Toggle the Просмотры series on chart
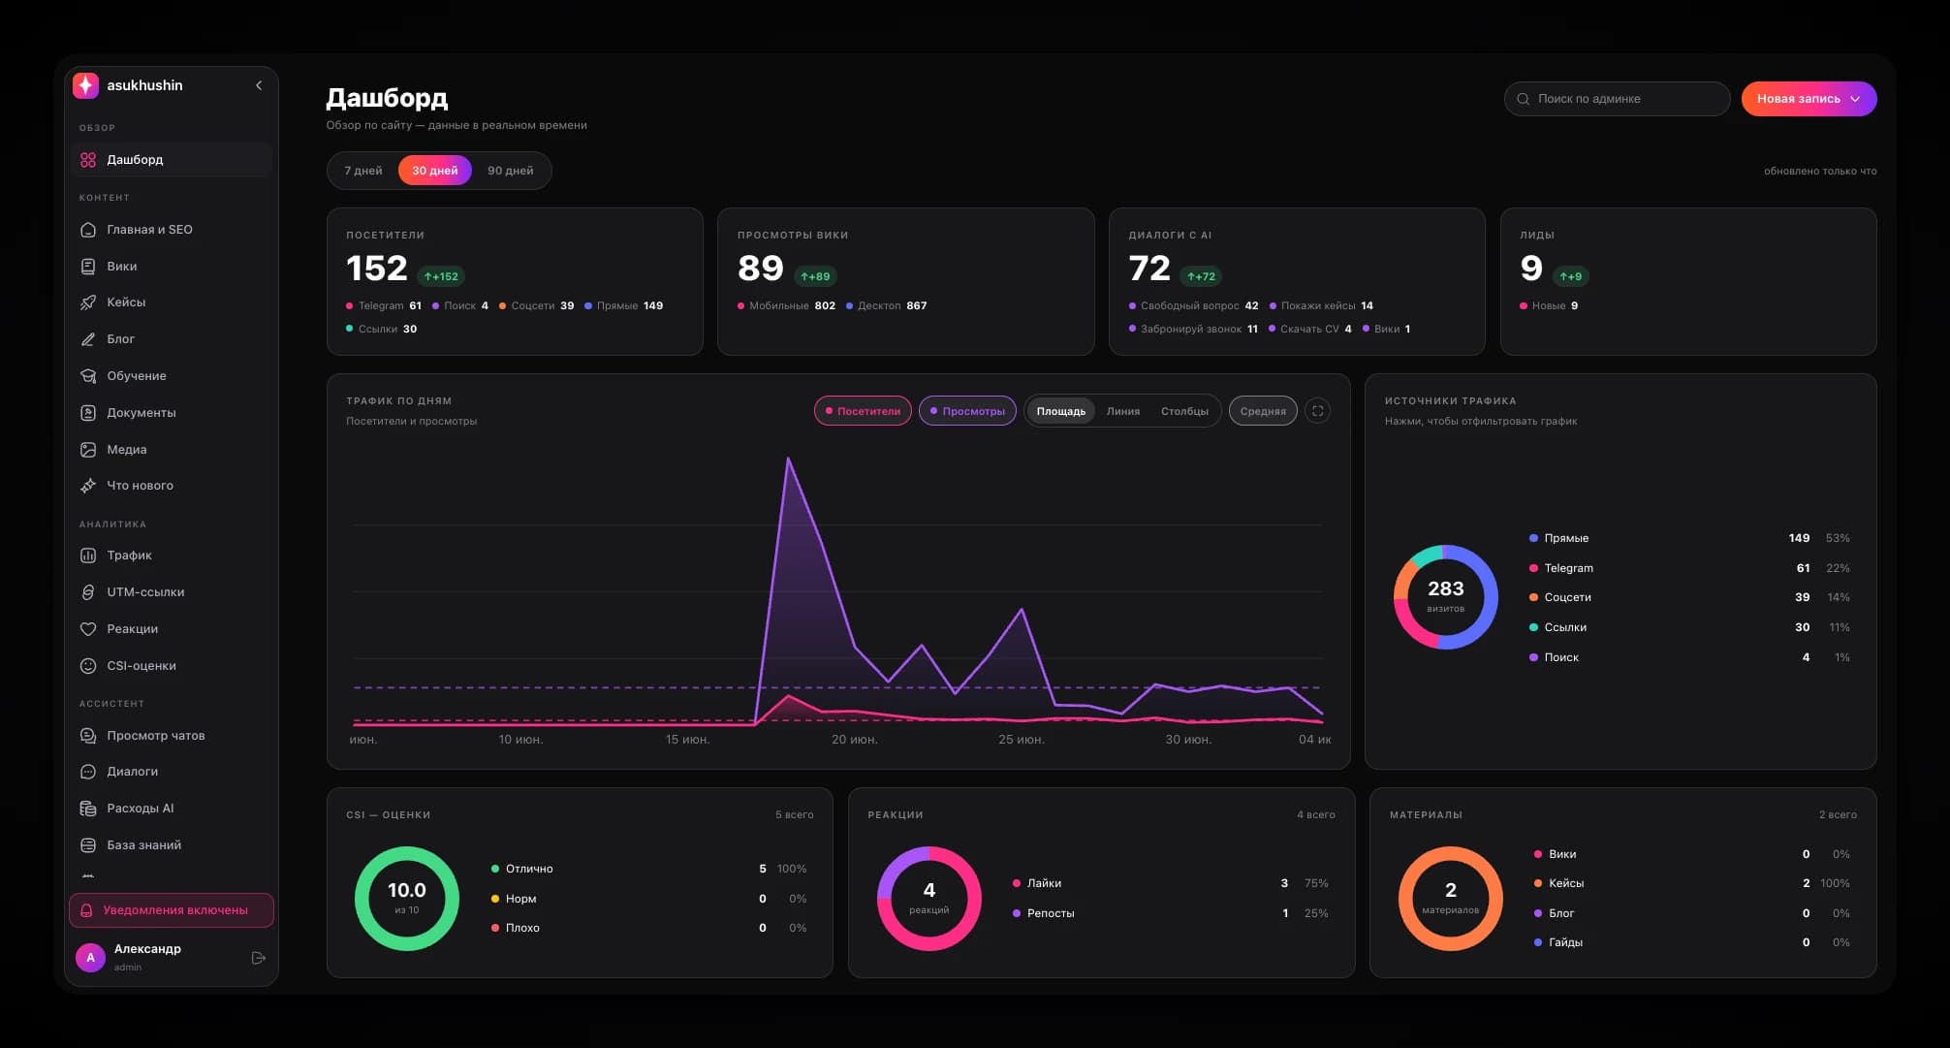The width and height of the screenshot is (1950, 1048). [967, 411]
